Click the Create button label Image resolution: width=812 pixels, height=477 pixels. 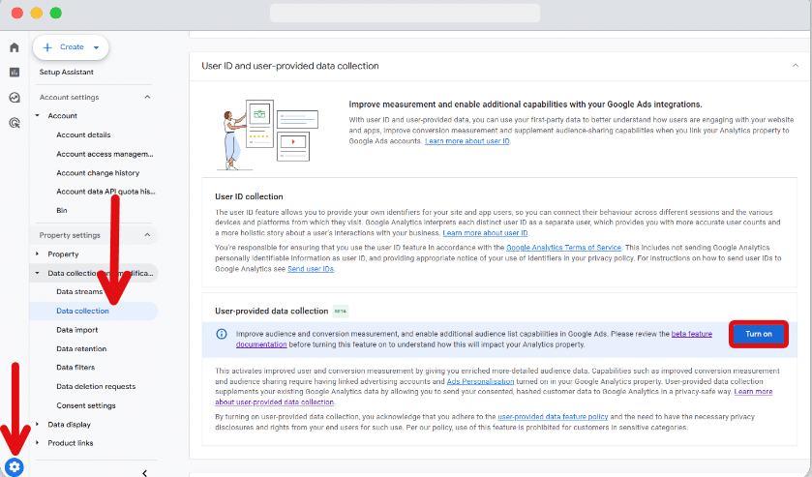(x=72, y=47)
